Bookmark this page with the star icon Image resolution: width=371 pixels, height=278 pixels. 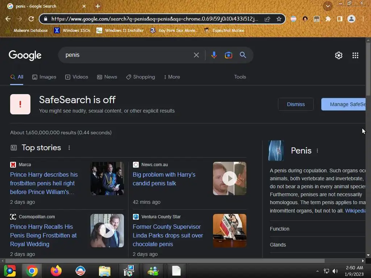279,19
